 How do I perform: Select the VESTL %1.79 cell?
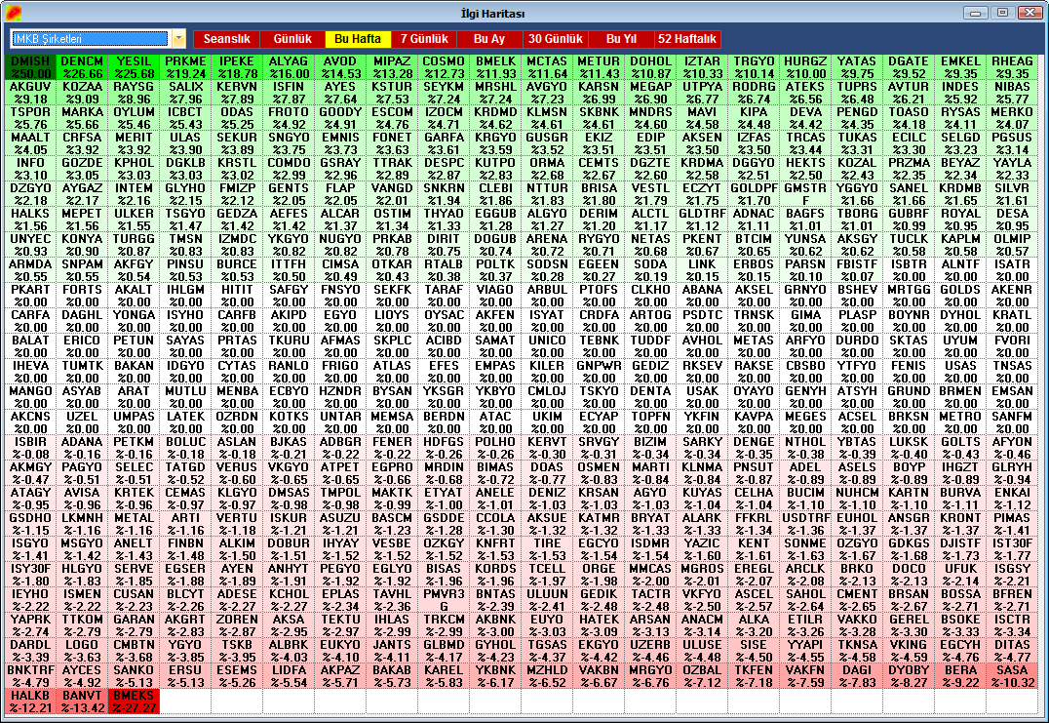[x=650, y=194]
